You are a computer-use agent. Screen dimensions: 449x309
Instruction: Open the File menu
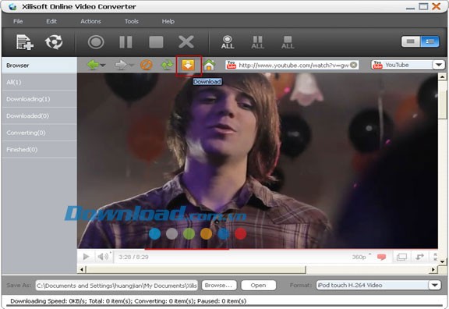pos(18,21)
